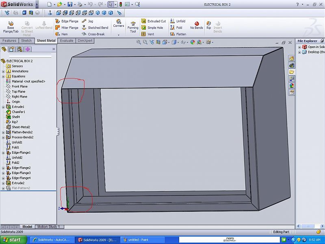The height and width of the screenshot is (244, 325).
Task: Open the Appearances tab in task pane
Action: pyautogui.click(x=292, y=85)
